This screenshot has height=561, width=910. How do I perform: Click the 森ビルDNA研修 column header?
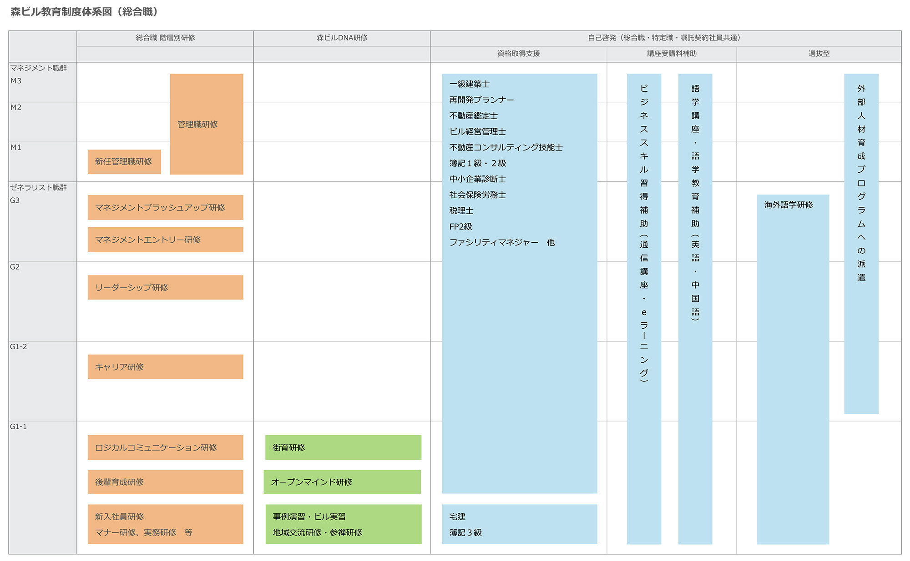pos(342,38)
